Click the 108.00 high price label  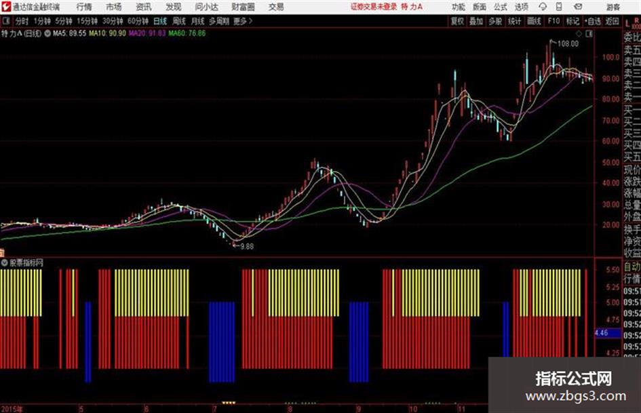(x=568, y=44)
